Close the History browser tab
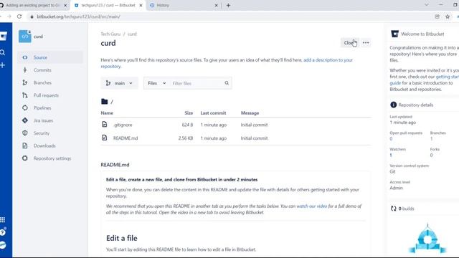Image resolution: width=459 pixels, height=258 pixels. pos(217,5)
